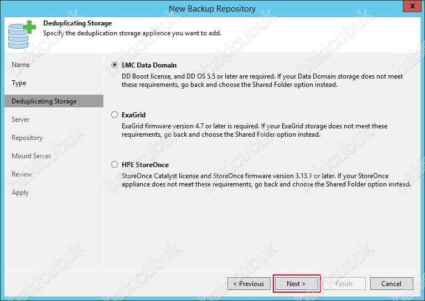This screenshot has height=301, width=425.
Task: Click 'Specify the deduplication storage appliance' subtitle
Action: pyautogui.click(x=132, y=33)
